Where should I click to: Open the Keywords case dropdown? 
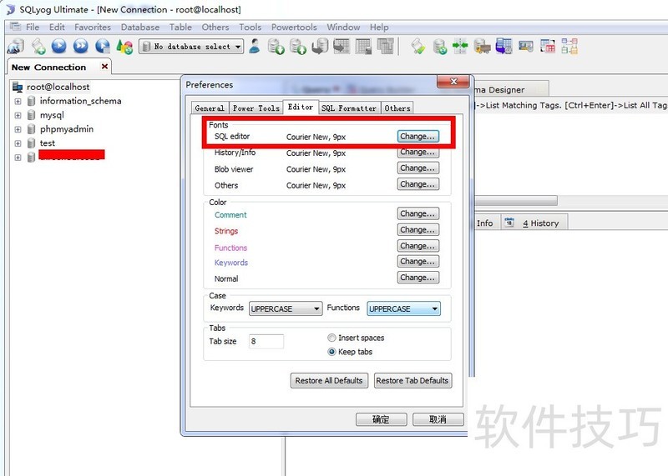point(286,308)
